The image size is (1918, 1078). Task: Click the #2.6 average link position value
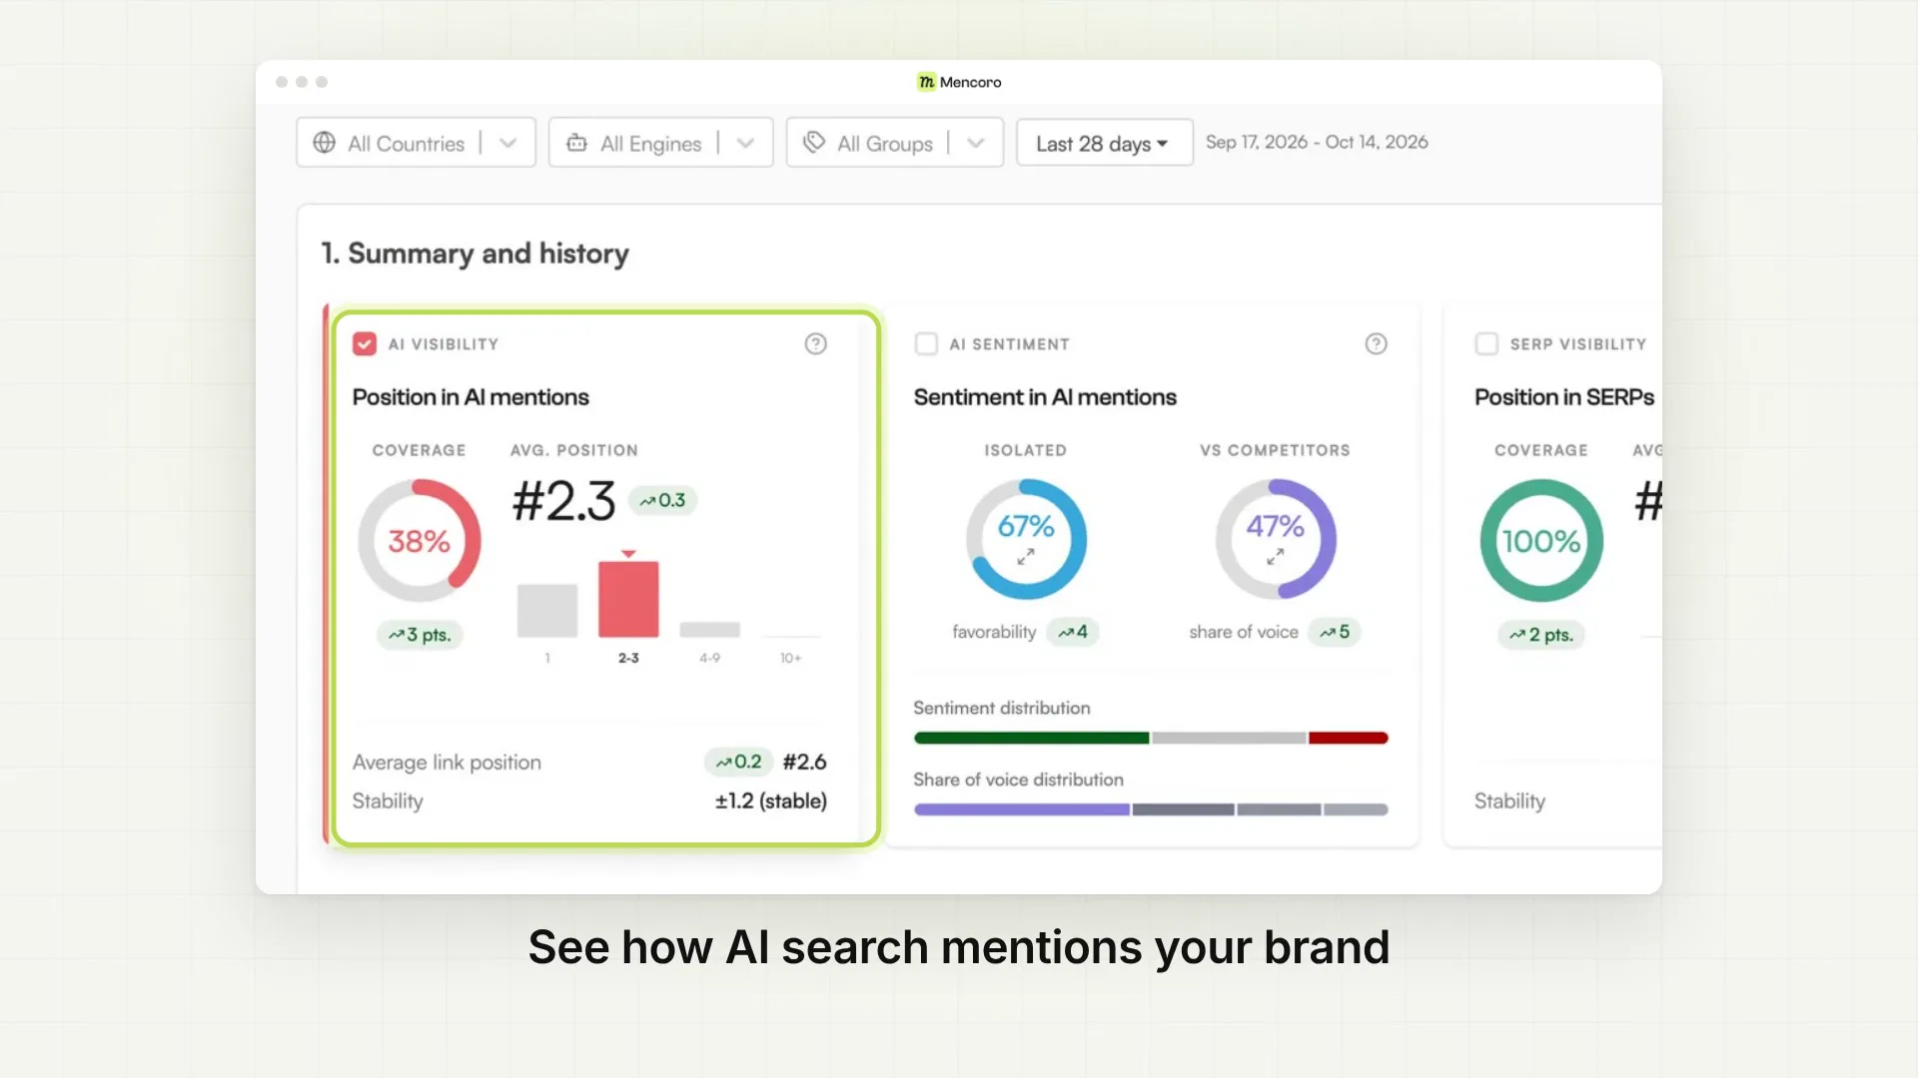pos(804,762)
